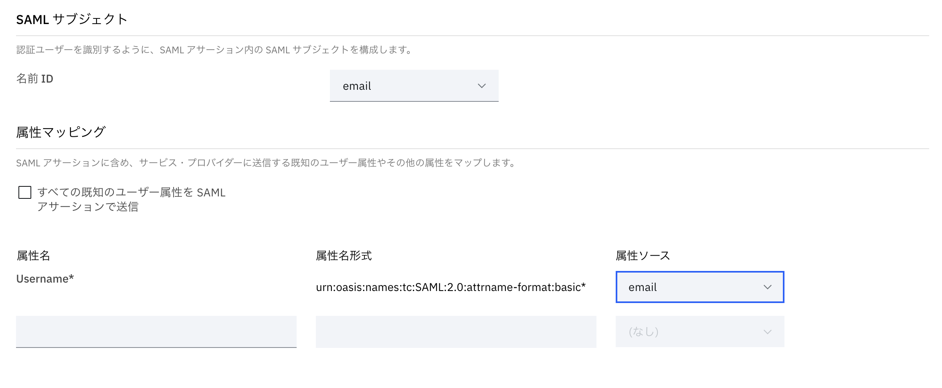
Task: Enable sending all known user attributes in SAML assertions
Action: tap(25, 192)
